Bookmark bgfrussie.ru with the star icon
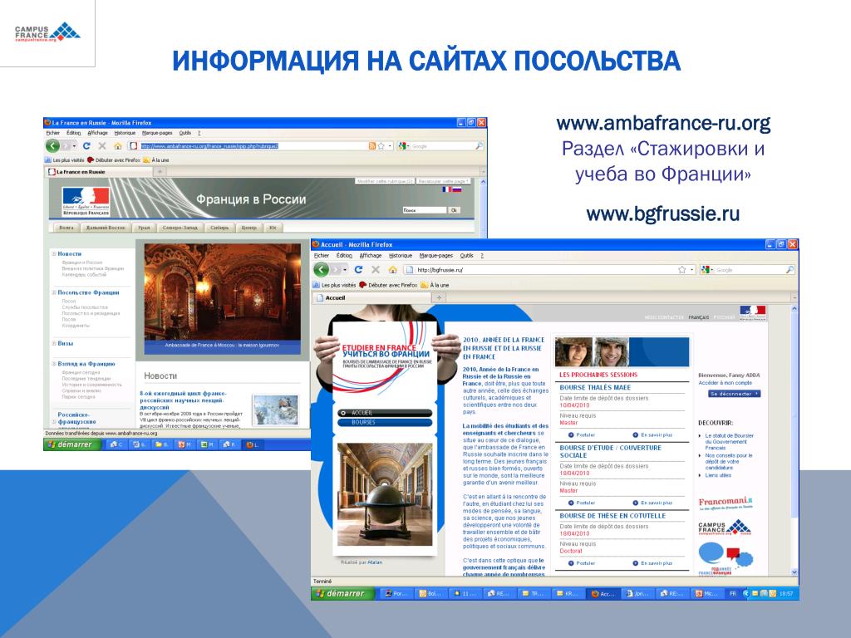The height and width of the screenshot is (638, 851). [681, 270]
